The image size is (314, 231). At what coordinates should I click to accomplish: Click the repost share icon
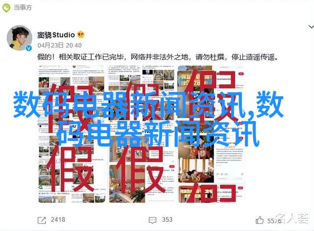[x=42, y=220]
